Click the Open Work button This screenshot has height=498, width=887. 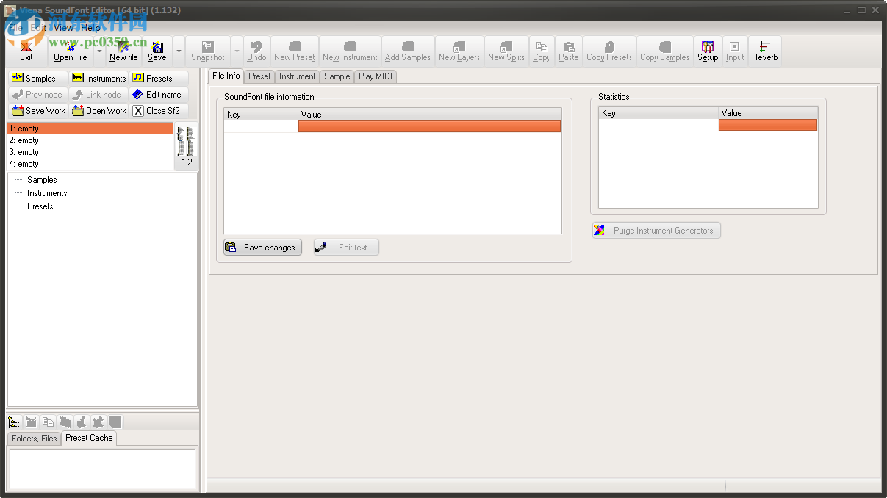point(99,110)
